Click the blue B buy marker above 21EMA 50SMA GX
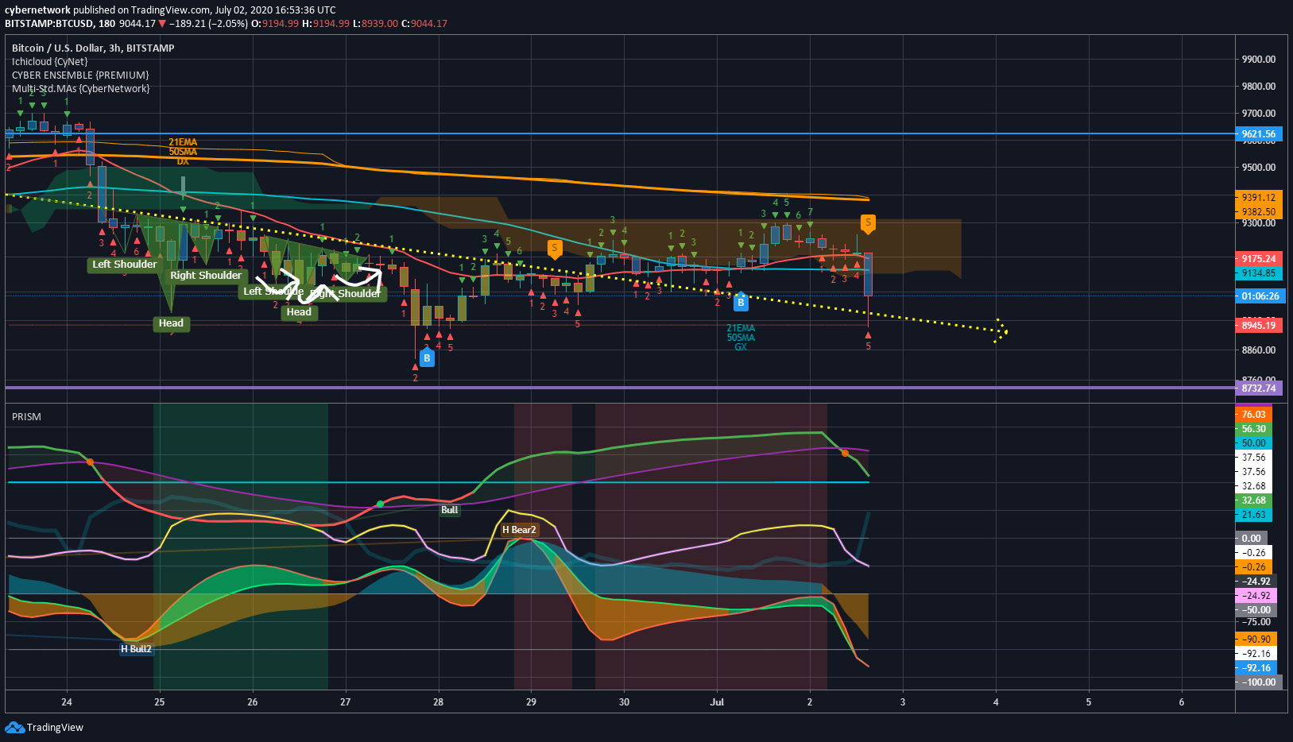This screenshot has height=742, width=1293. click(x=741, y=302)
